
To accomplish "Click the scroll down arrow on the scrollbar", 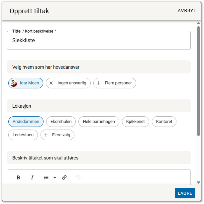I will point(198,182).
